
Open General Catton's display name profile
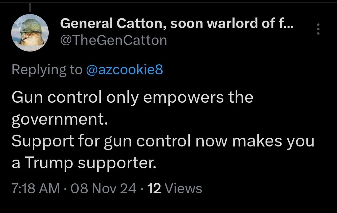coord(177,23)
